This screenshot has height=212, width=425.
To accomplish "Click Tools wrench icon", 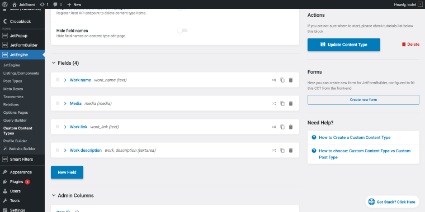I will (x=5, y=201).
